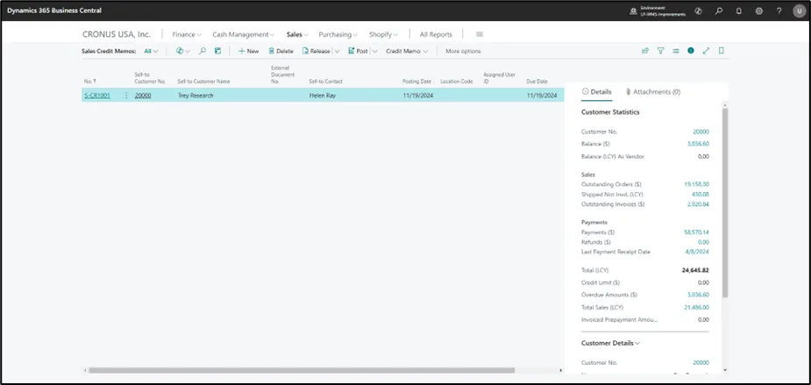Open Last Payment Receipt Date 4/8/2024

coord(699,252)
